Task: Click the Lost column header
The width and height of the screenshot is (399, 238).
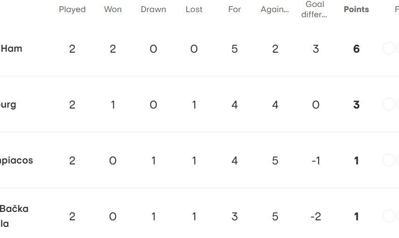Action: click(194, 9)
